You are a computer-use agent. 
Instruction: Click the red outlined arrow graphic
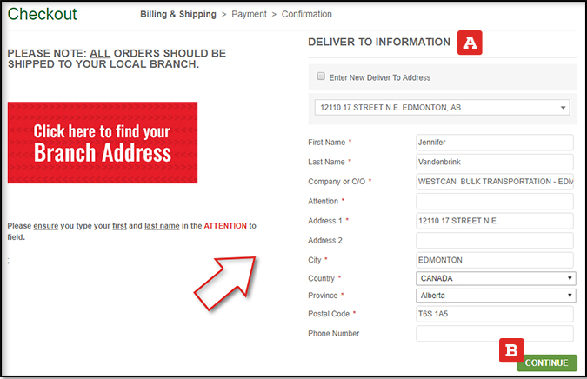pos(223,281)
